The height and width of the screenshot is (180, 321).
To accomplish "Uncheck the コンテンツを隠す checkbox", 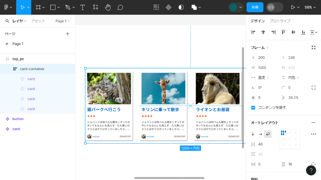I will pyautogui.click(x=253, y=107).
